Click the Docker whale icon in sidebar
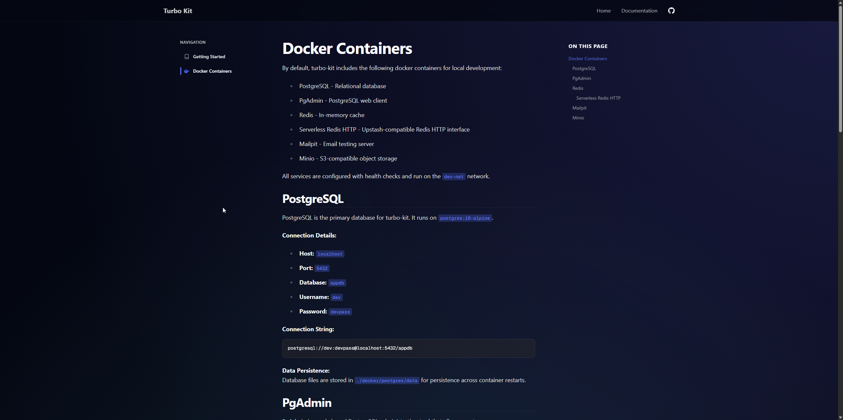 187,71
